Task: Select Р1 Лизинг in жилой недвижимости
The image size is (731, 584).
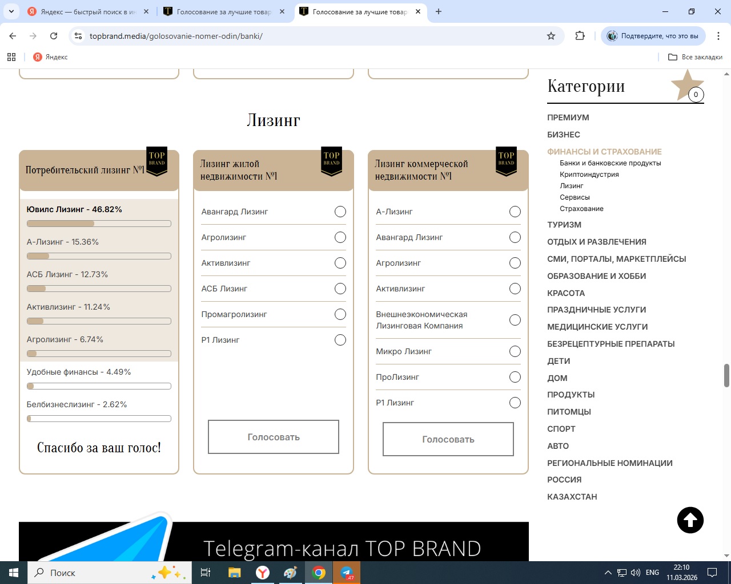Action: 340,340
